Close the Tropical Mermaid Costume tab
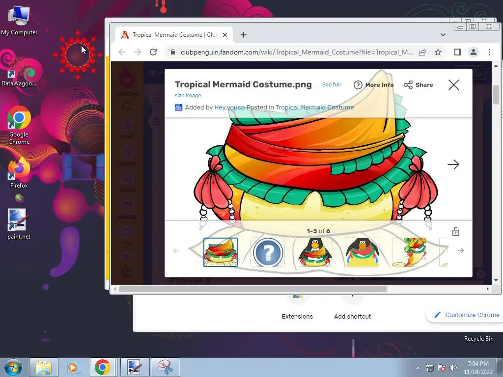Screen dimensions: 503x377 (x=225, y=35)
